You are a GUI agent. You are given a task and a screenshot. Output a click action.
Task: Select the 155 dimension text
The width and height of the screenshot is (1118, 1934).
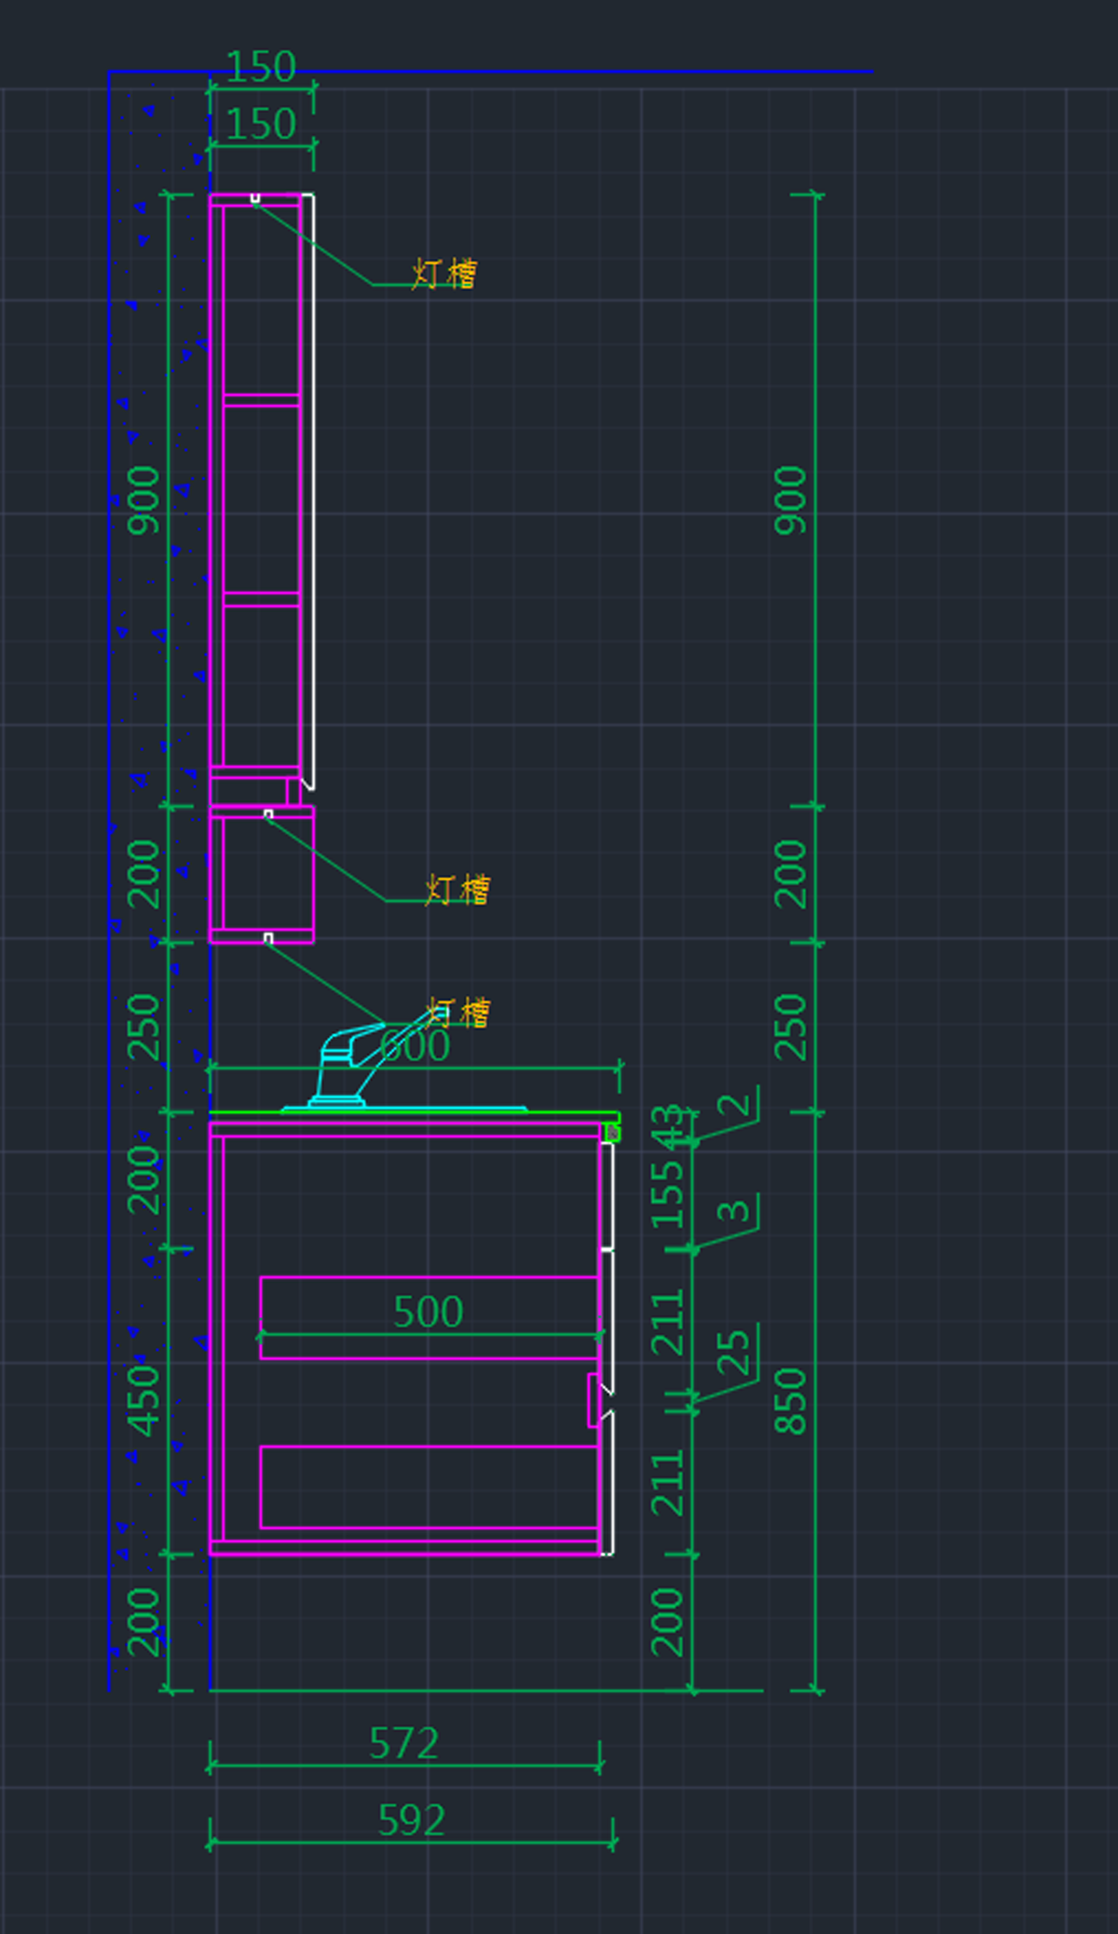[667, 1194]
